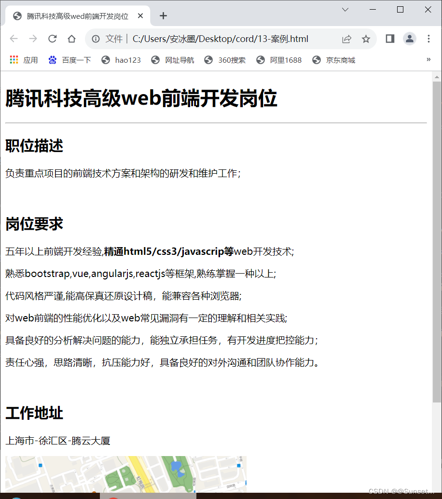Image resolution: width=442 pixels, height=499 pixels.
Task: Reload the current page
Action: (x=53, y=39)
